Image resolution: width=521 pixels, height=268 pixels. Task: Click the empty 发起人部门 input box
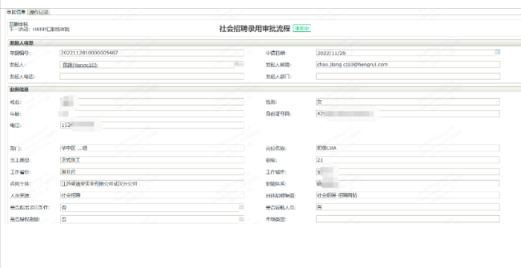pyautogui.click(x=408, y=76)
